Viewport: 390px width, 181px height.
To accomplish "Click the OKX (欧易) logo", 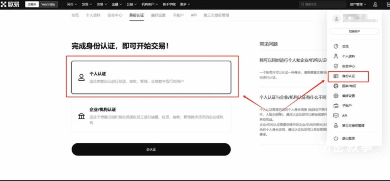I will pyautogui.click(x=11, y=5).
